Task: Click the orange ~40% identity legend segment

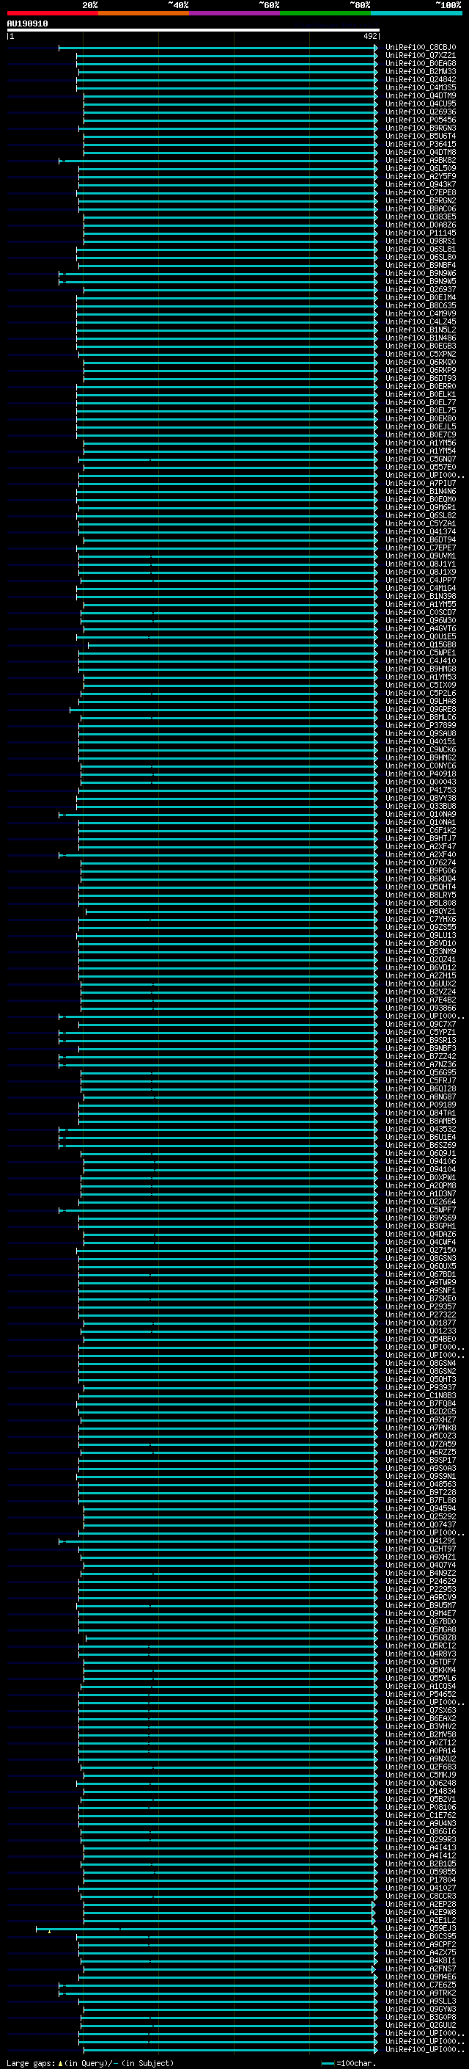Action: point(144,13)
